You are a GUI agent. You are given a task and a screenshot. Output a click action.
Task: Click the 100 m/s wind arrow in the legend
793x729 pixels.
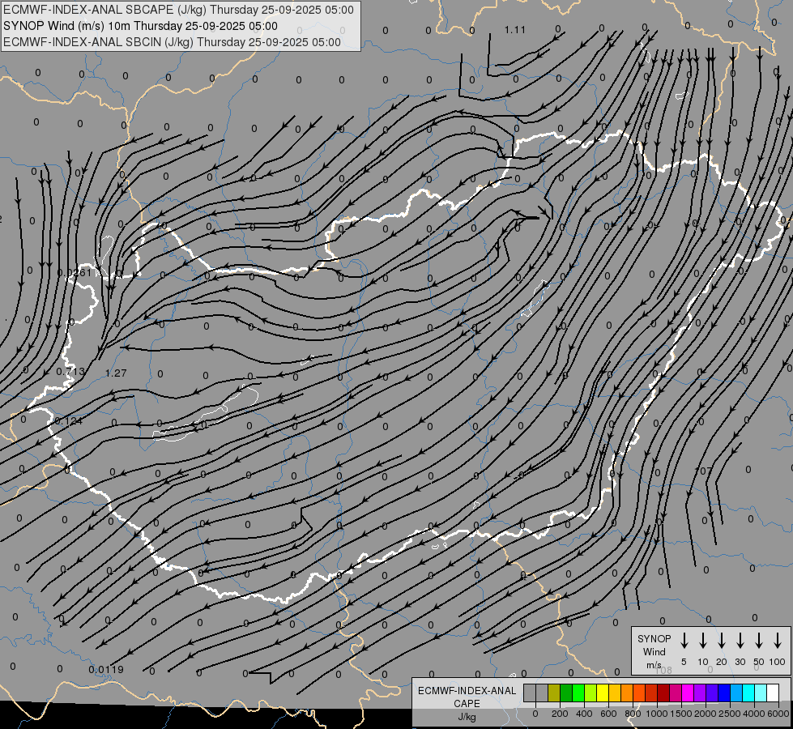778,641
